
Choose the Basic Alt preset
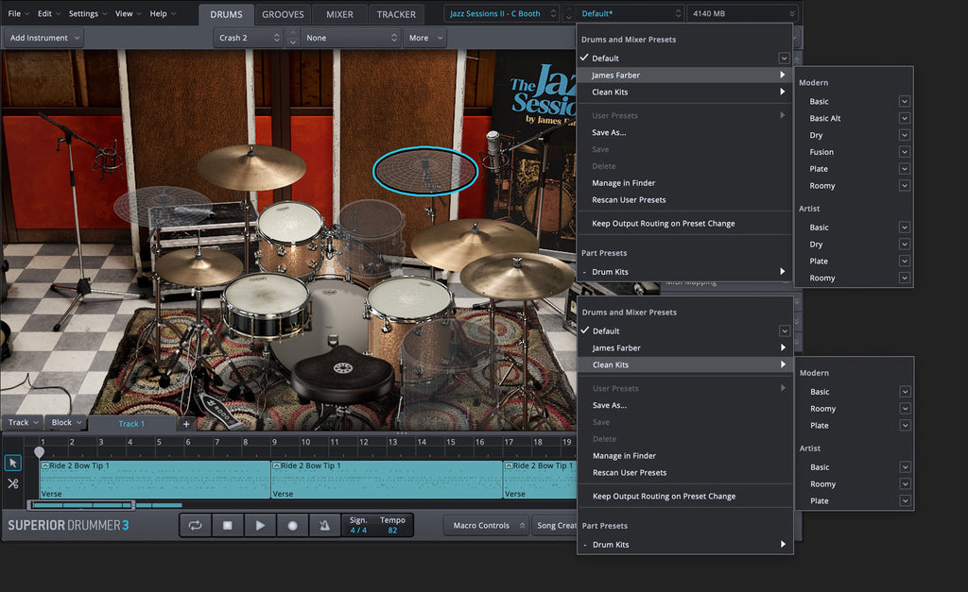click(x=824, y=118)
